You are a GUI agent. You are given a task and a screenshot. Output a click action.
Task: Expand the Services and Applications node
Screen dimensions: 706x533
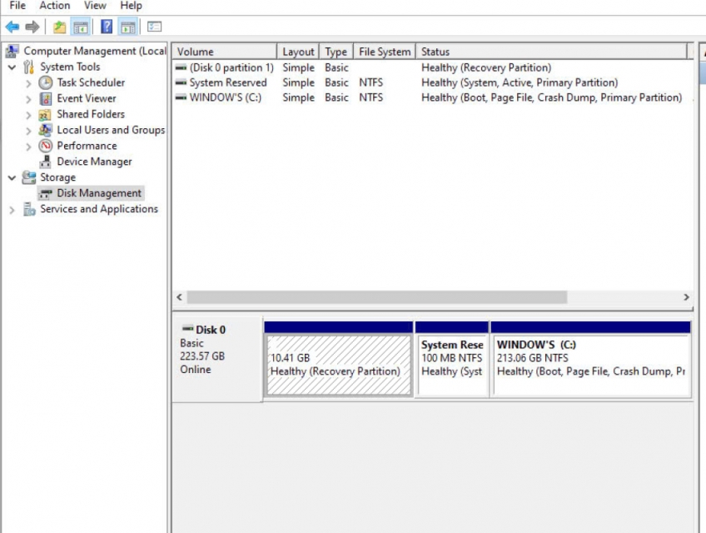tap(12, 210)
